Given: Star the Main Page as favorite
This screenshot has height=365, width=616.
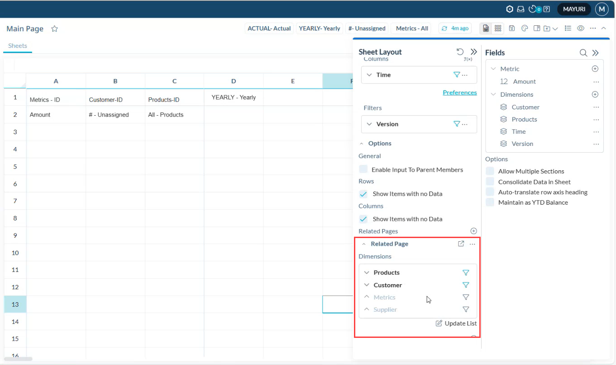Looking at the screenshot, I should (x=55, y=29).
